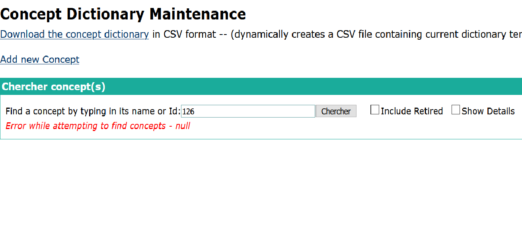The height and width of the screenshot is (243, 522).
Task: Open the Download the concept dictionary link
Action: coord(74,35)
